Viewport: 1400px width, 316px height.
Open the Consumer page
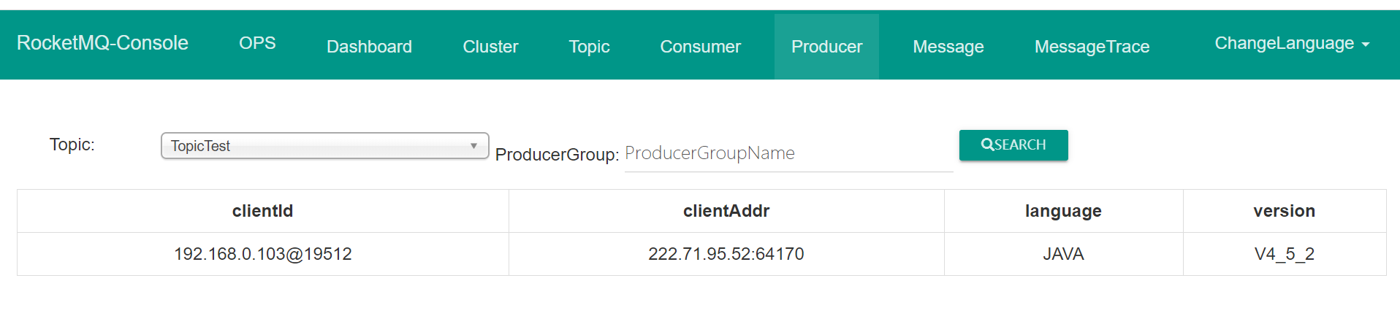coord(700,47)
